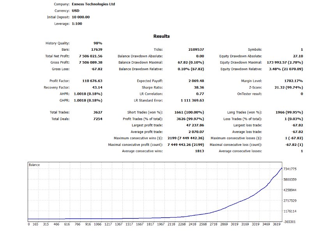Click the Average consecutive losses label
This screenshot has width=332, height=234.
240,151
